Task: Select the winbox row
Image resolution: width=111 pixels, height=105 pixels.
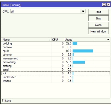Action: [56, 81]
